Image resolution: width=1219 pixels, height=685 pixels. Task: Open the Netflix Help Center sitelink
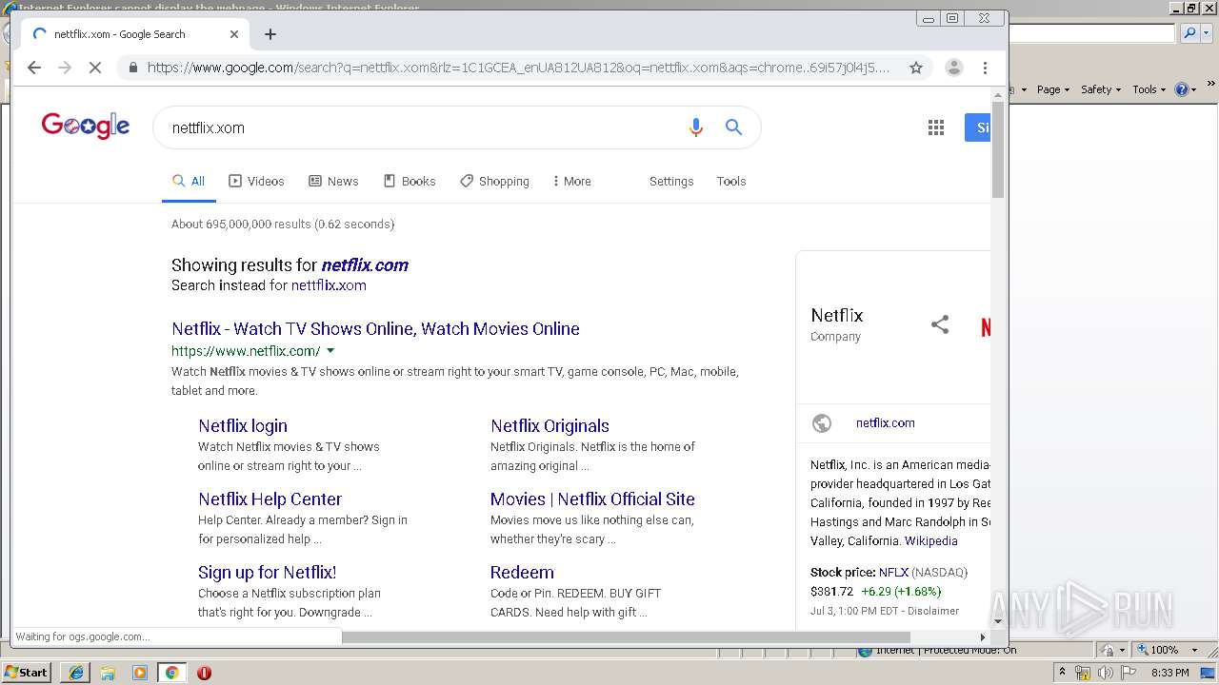click(270, 499)
